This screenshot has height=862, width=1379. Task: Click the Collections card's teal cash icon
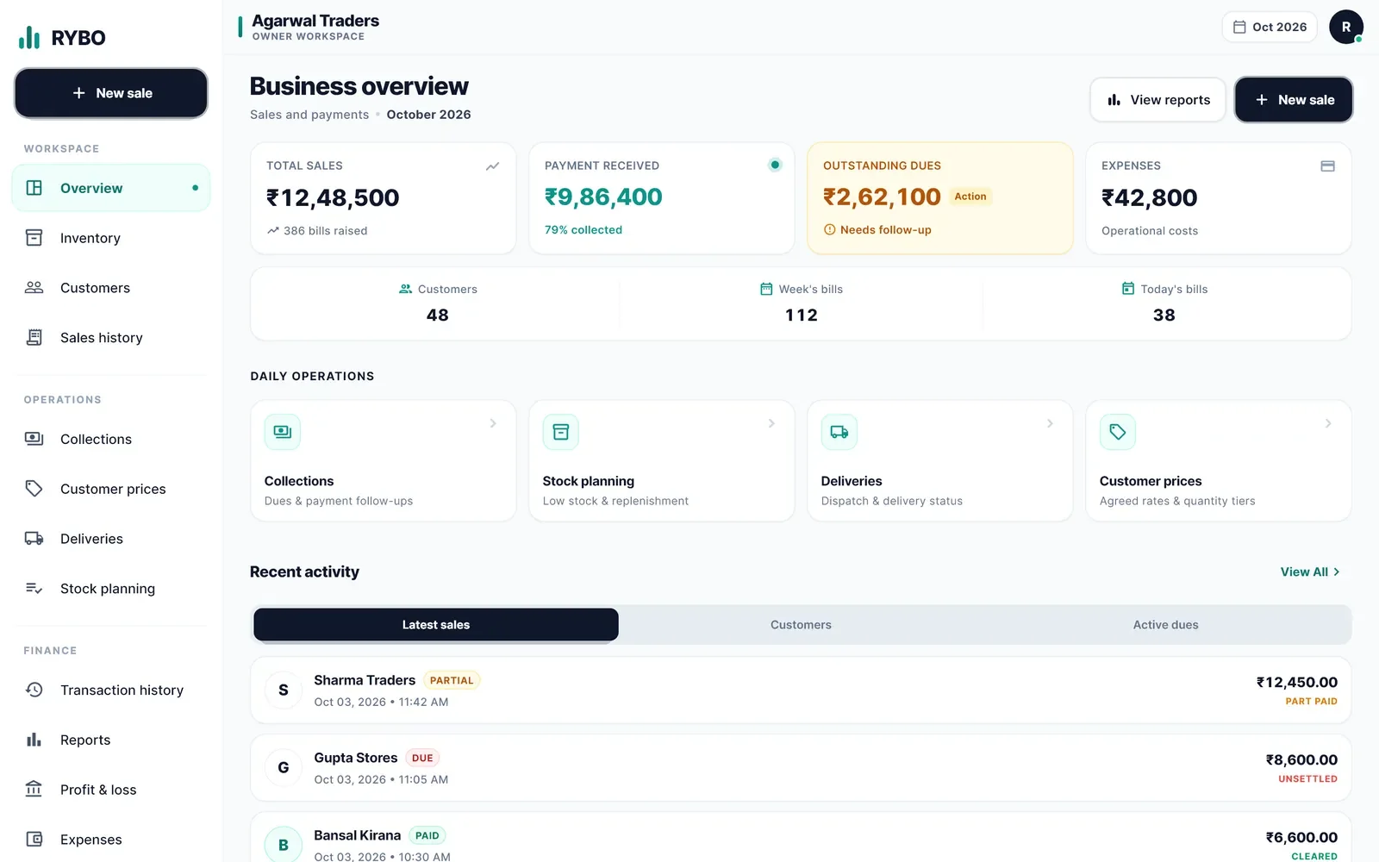(283, 432)
